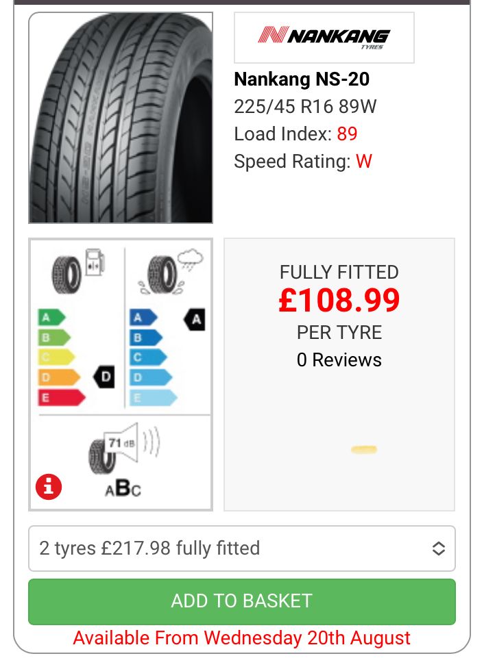Click the green A fuel efficiency bar
This screenshot has height=669, width=495.
51,318
